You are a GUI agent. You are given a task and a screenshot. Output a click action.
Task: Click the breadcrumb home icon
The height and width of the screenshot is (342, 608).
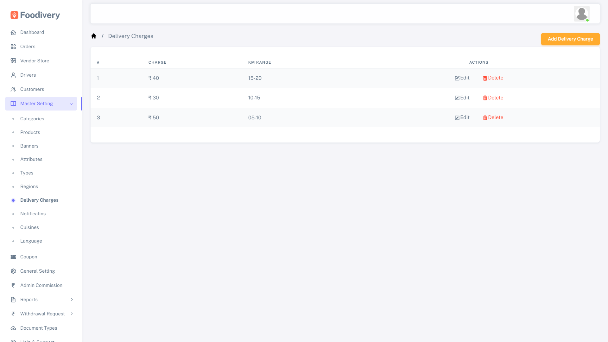pyautogui.click(x=94, y=36)
